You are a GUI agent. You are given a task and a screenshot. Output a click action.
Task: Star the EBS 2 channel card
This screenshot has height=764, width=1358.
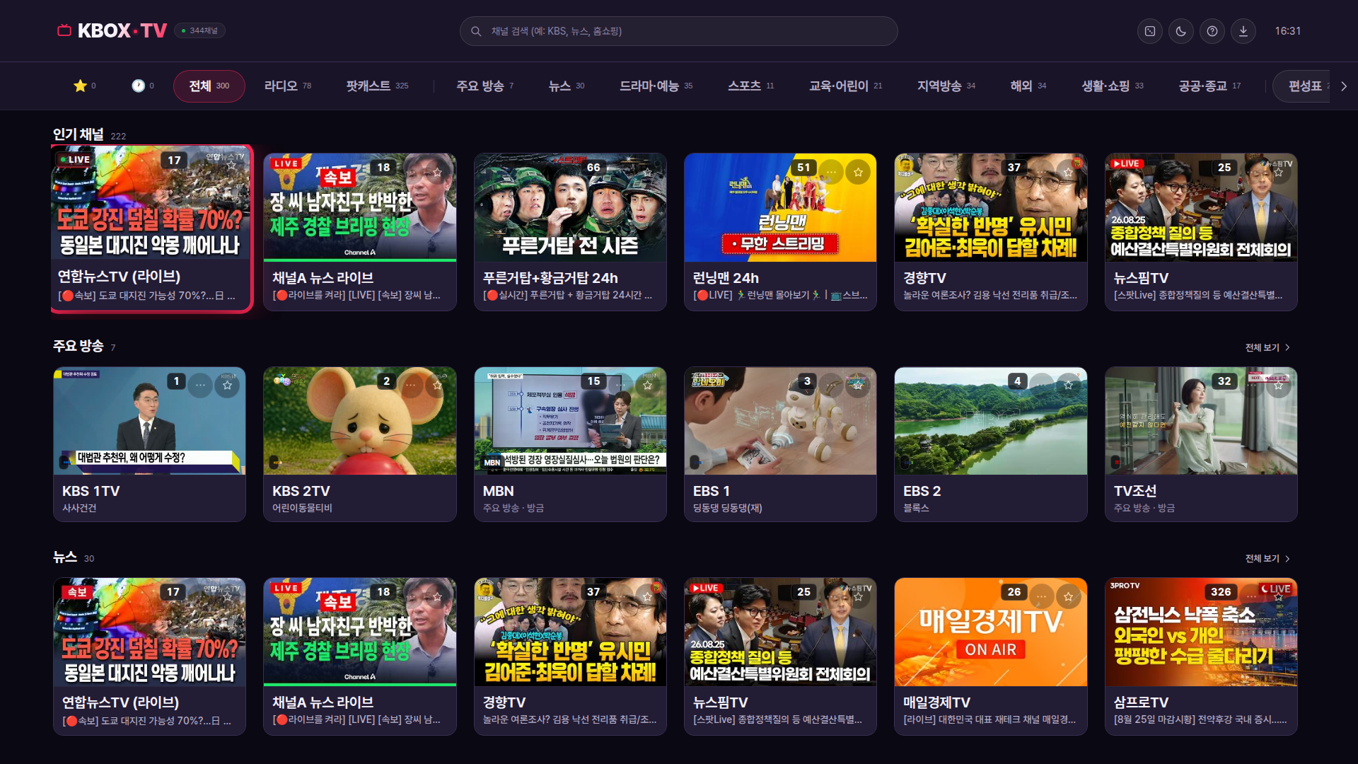[1068, 385]
